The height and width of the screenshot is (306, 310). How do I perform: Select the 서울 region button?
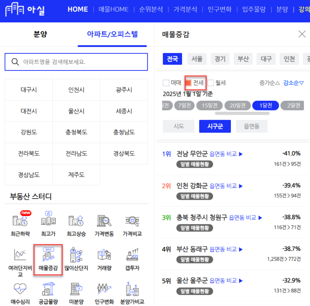click(197, 59)
